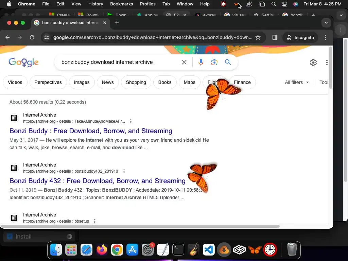Open TextEdit from the Dock

(163, 250)
